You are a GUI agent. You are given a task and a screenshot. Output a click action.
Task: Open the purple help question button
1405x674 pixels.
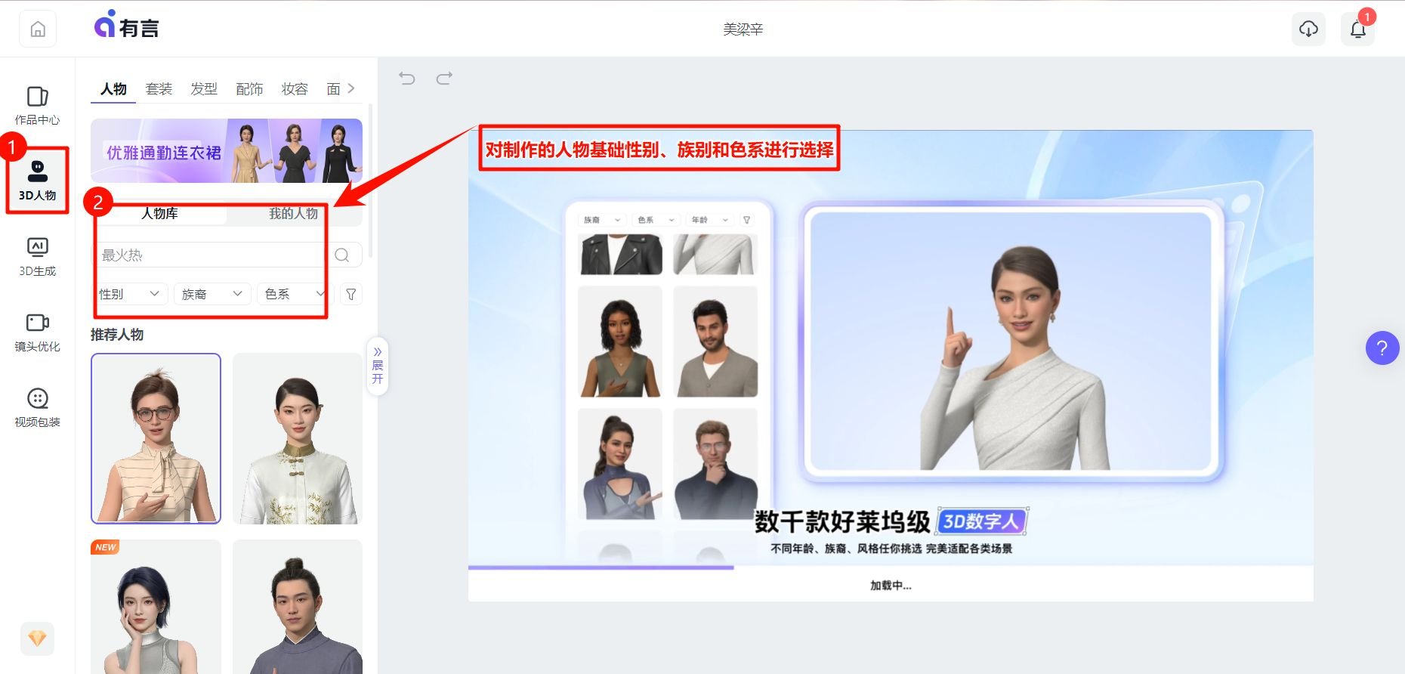1382,348
